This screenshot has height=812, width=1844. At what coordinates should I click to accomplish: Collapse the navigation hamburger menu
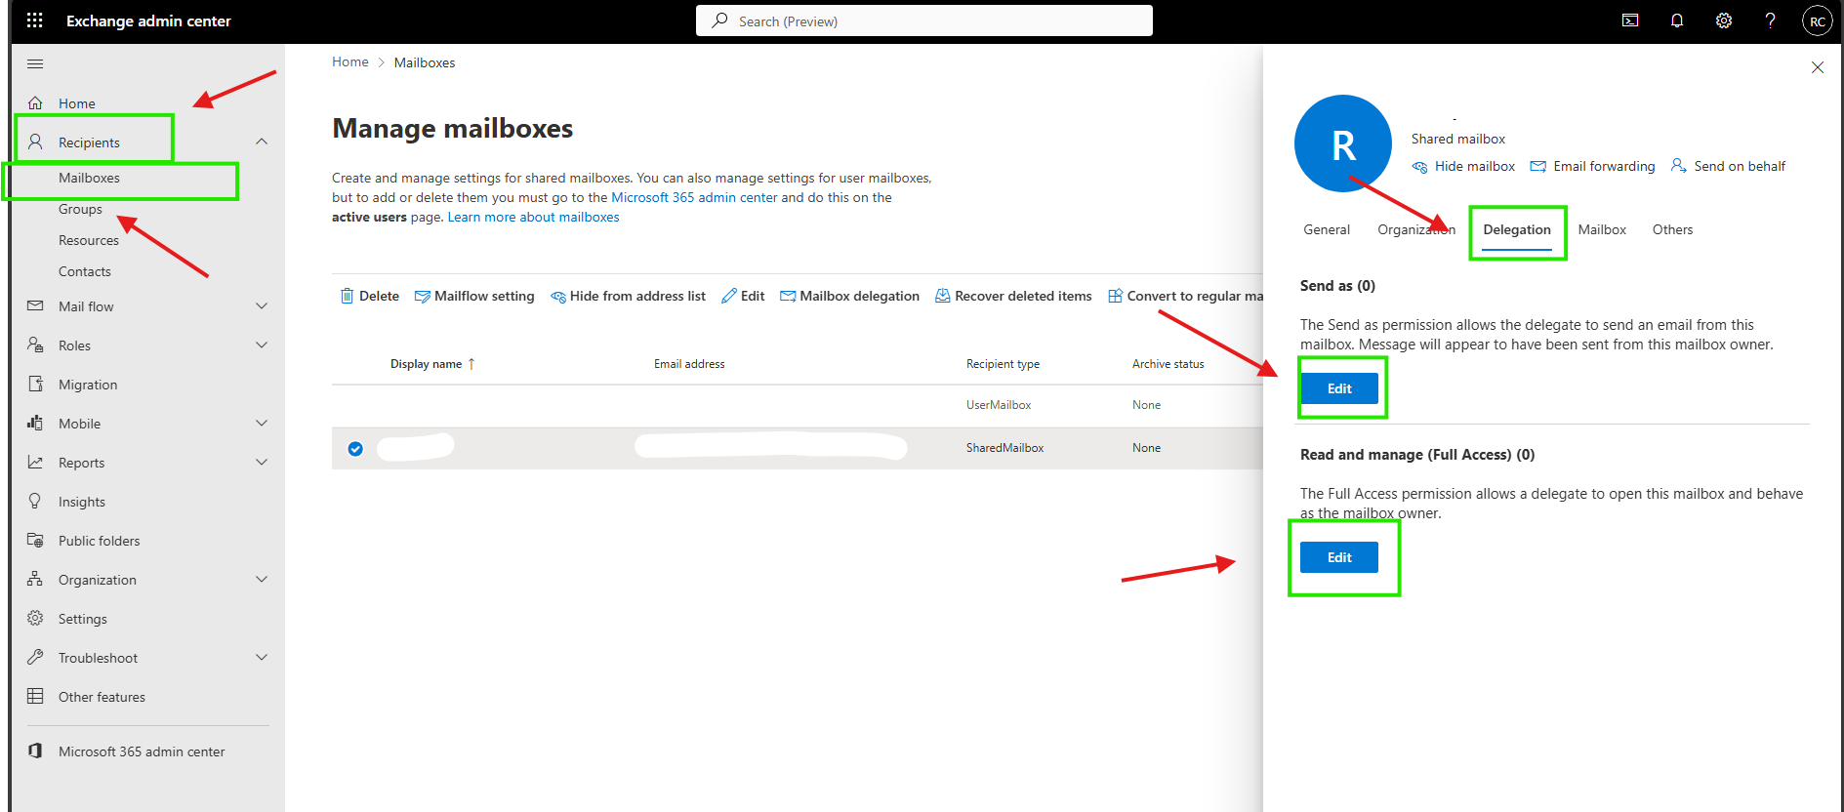pos(35,64)
